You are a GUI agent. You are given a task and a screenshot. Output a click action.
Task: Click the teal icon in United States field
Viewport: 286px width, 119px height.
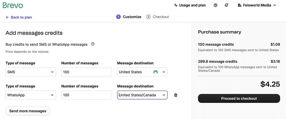(x=156, y=72)
